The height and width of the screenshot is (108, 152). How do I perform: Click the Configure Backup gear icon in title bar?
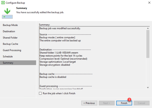[x=3, y=3]
